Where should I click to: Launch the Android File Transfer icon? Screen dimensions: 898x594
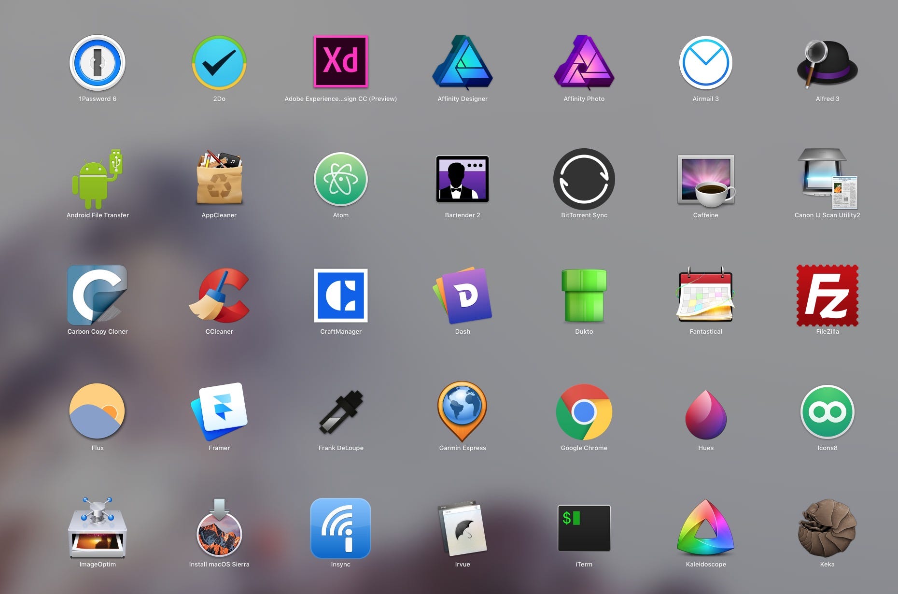pos(98,179)
